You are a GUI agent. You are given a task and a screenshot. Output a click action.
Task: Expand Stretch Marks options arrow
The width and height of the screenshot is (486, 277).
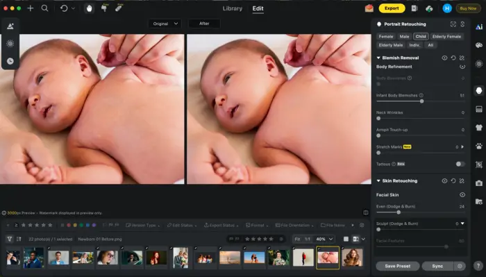[x=462, y=147]
